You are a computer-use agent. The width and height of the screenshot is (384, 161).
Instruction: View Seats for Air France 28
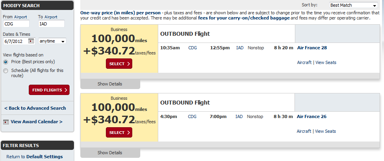[x=326, y=62]
